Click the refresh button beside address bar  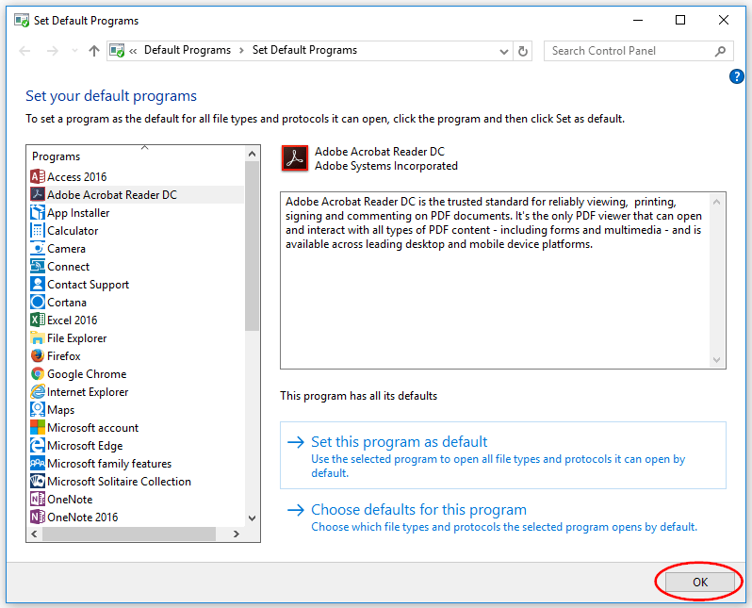click(523, 51)
